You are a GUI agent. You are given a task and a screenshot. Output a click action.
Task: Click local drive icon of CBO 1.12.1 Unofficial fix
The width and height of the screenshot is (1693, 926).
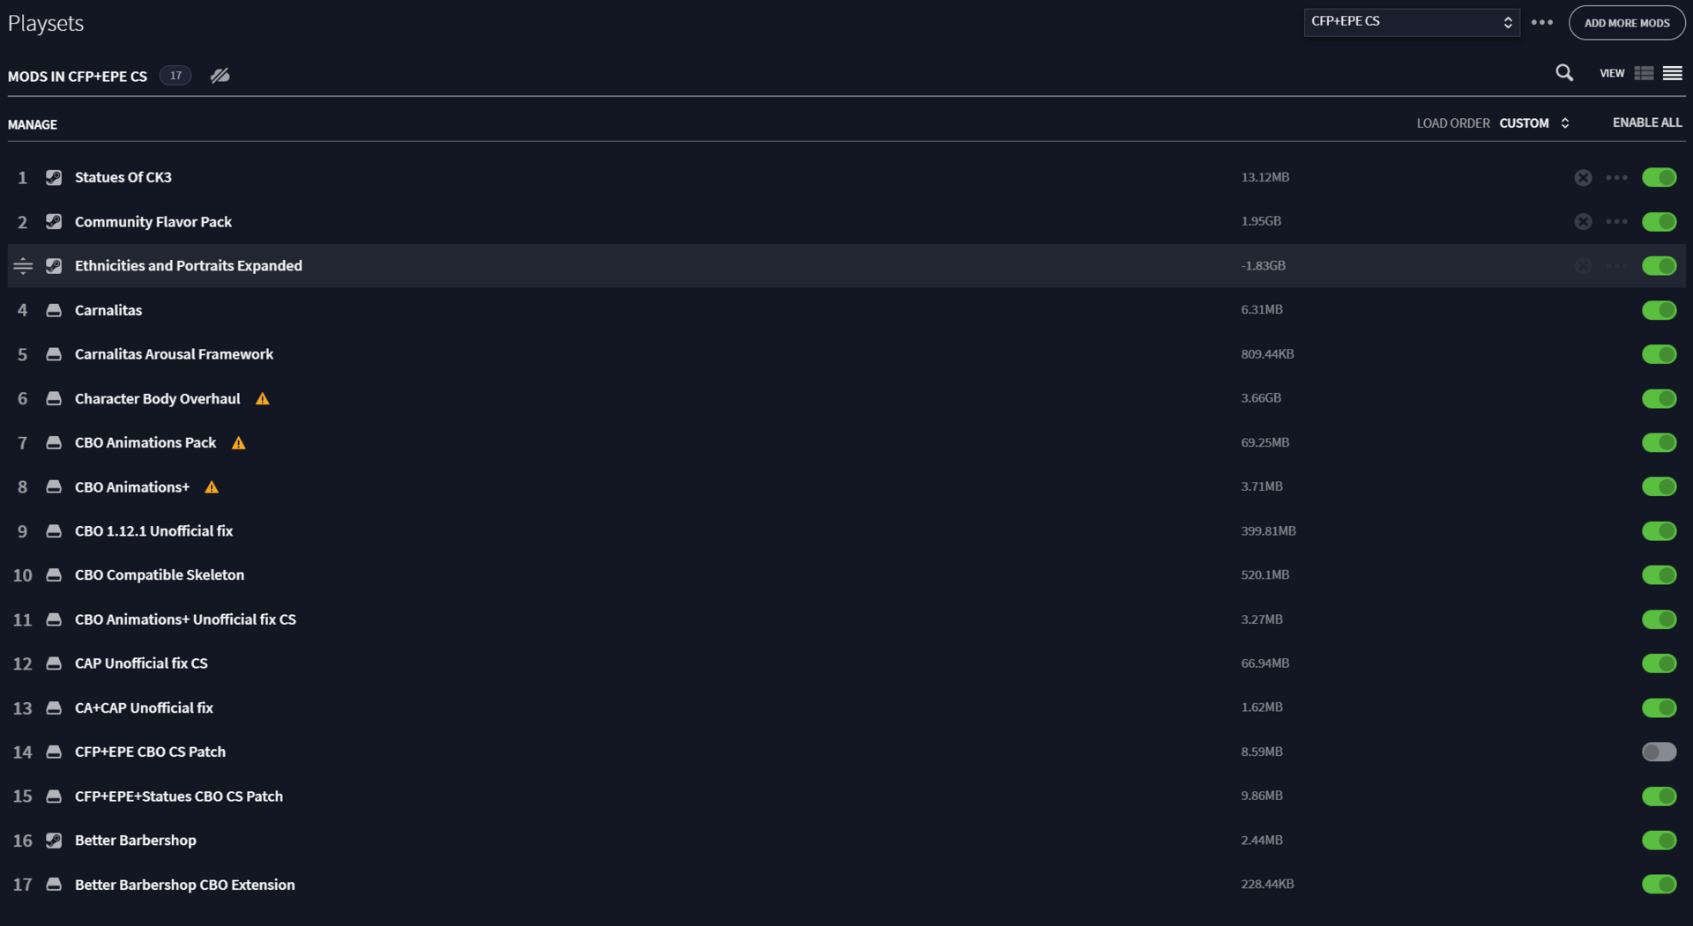[x=54, y=531]
